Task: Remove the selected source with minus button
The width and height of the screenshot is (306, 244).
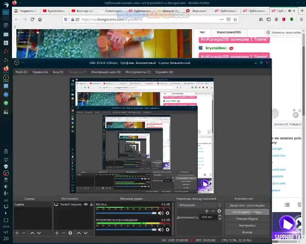Action: pyautogui.click(x=63, y=233)
